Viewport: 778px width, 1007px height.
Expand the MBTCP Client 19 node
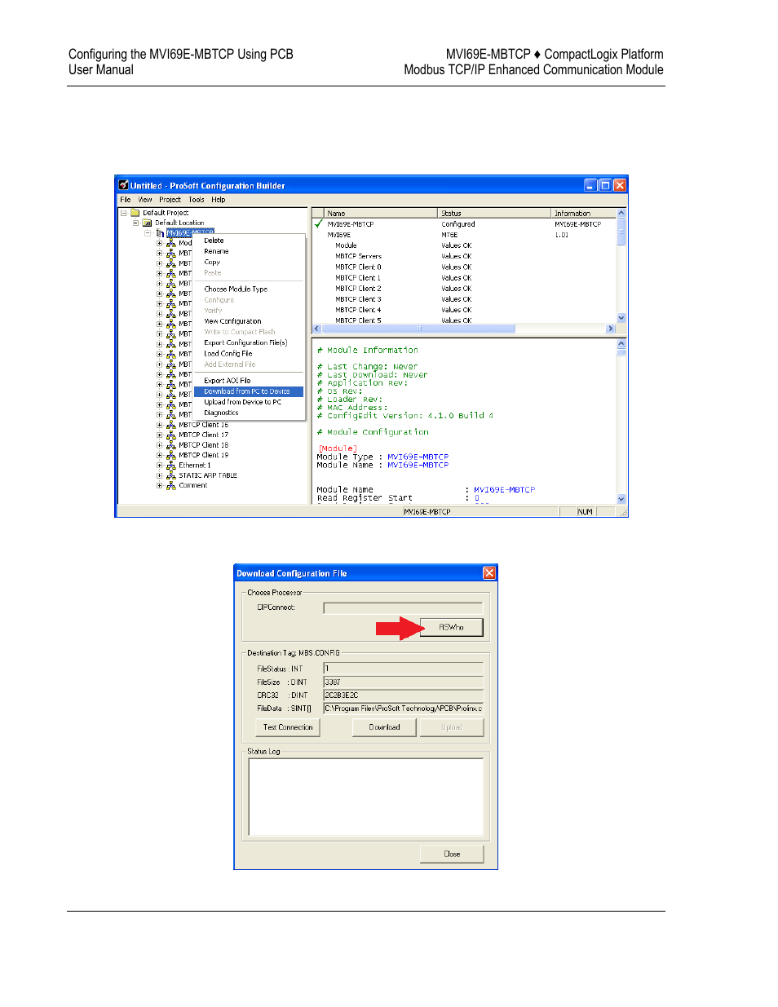click(x=160, y=456)
